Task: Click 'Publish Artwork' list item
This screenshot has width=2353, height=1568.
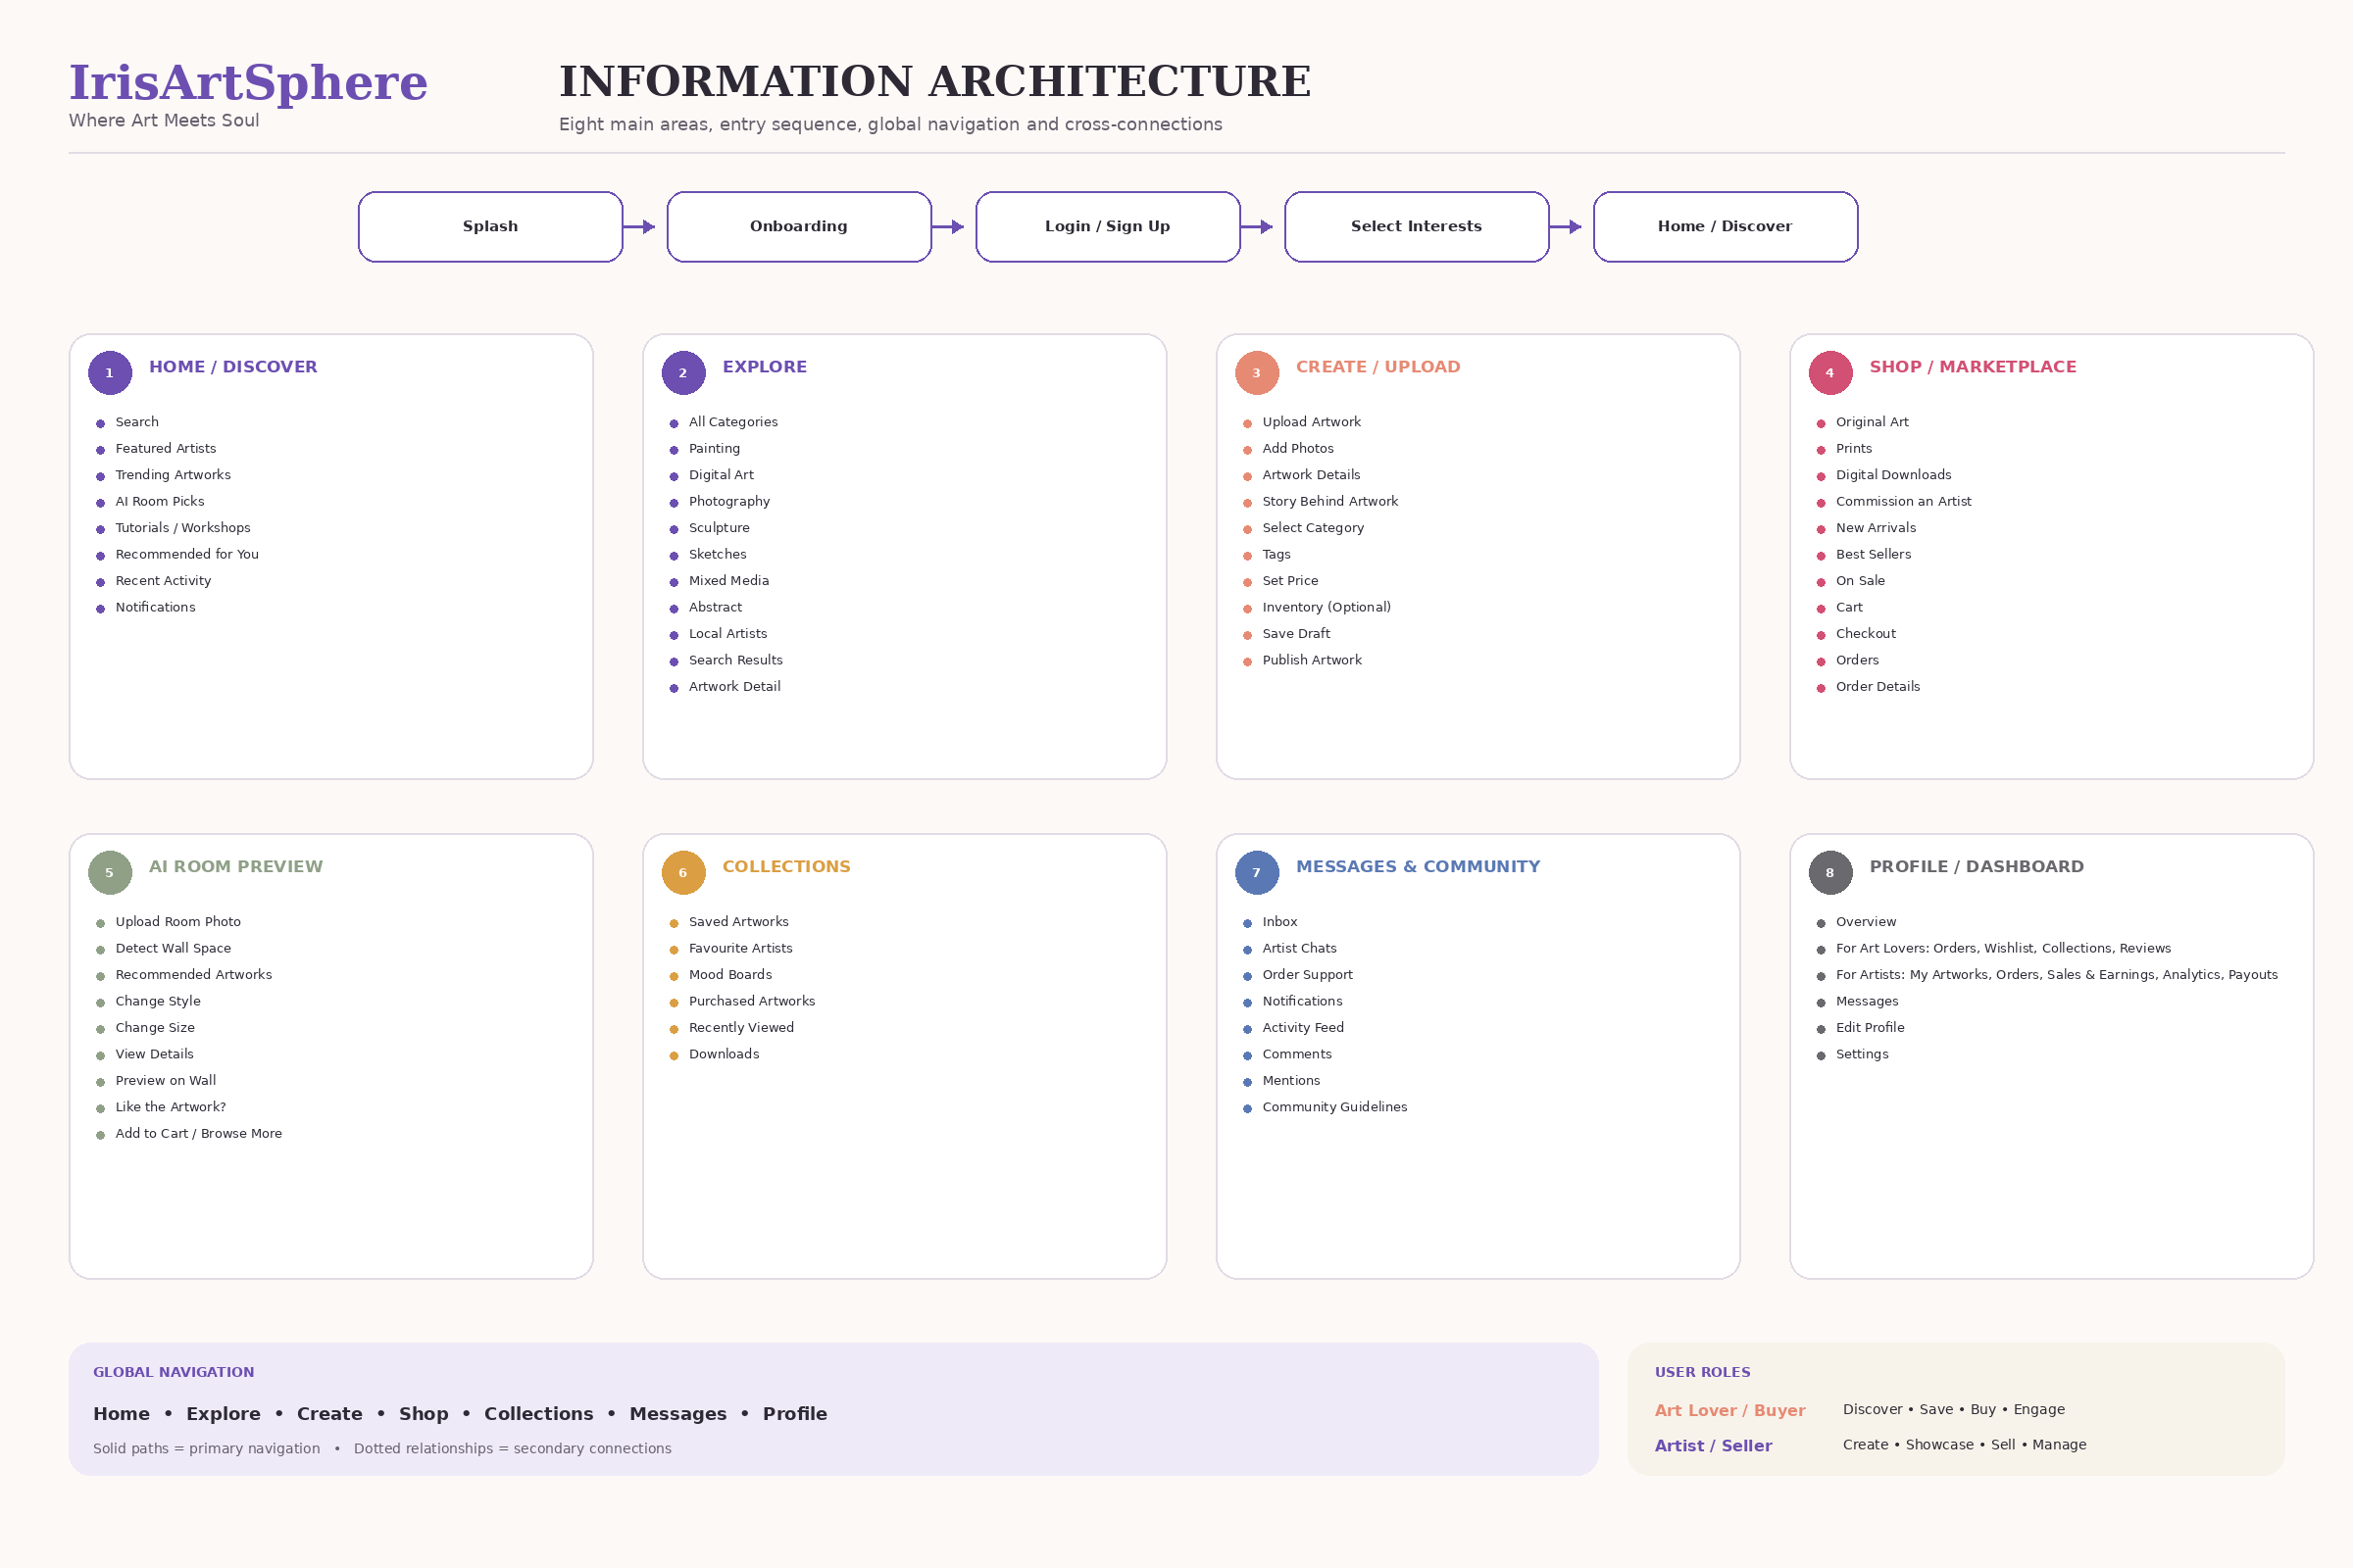Action: click(1312, 660)
